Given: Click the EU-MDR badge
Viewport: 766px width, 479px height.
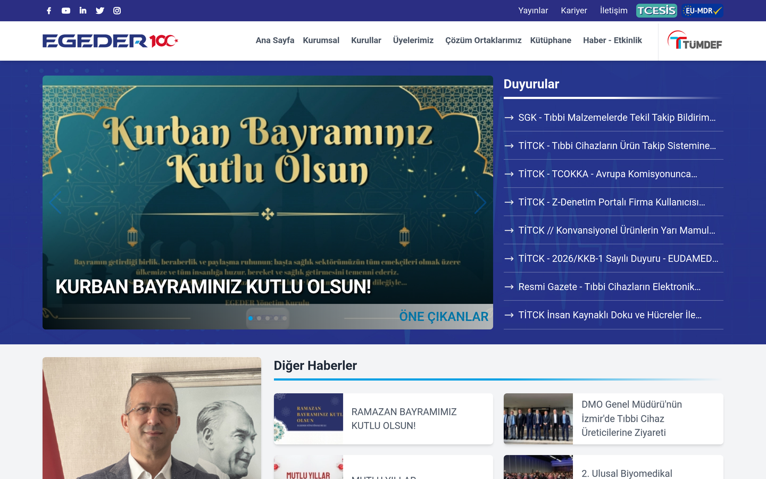Looking at the screenshot, I should pos(702,11).
